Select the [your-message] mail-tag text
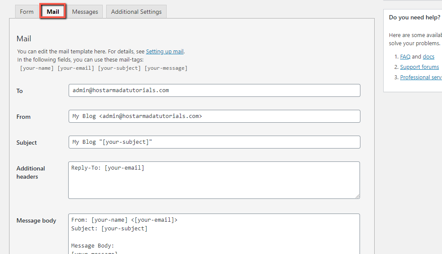The image size is (442, 254). click(166, 68)
